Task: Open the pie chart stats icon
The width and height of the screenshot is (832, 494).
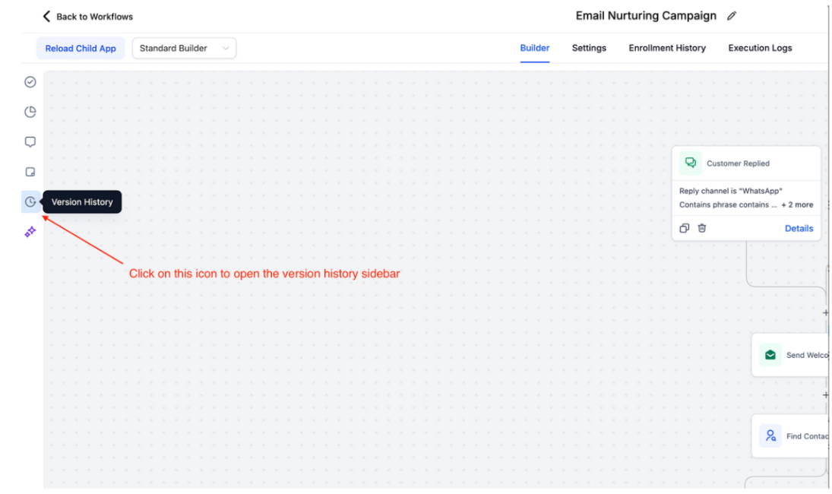Action: click(30, 112)
